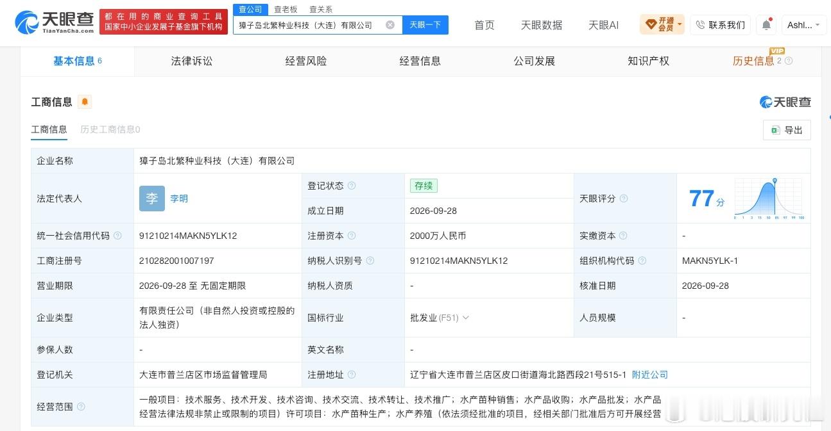Select the 工商信息 sub-tab

click(49, 129)
